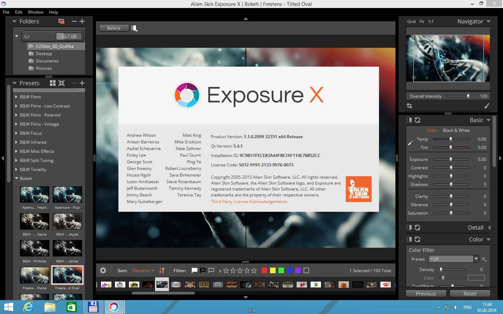Click the plus icon in Folders header
This screenshot has height=314, width=503.
click(x=82, y=21)
